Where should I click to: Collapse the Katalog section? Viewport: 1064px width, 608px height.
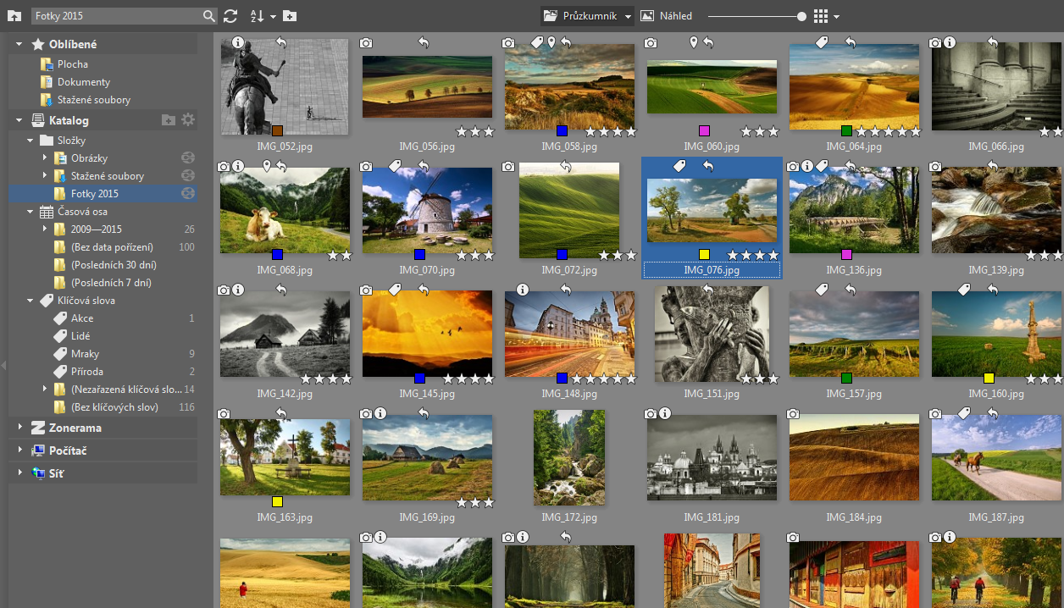click(x=19, y=120)
